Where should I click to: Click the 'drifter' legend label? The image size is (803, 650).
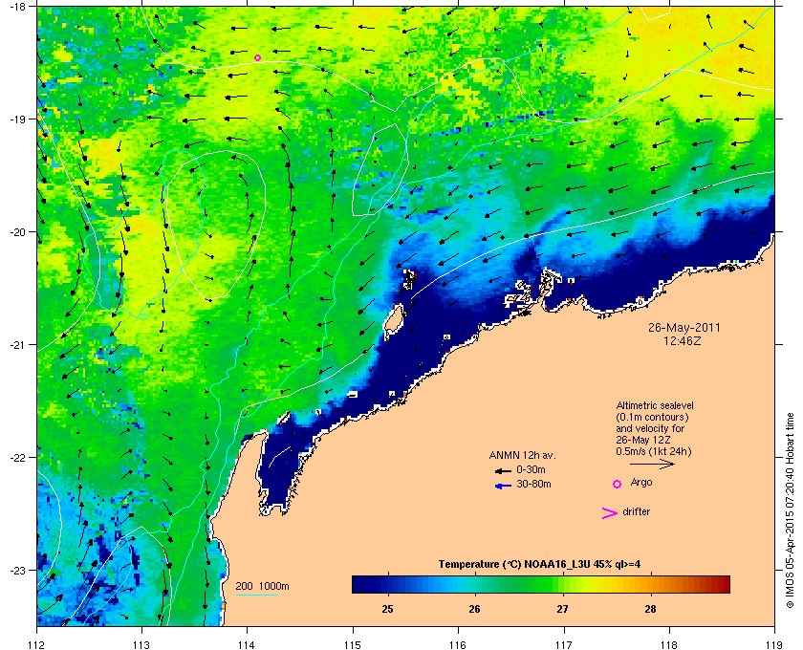(636, 511)
